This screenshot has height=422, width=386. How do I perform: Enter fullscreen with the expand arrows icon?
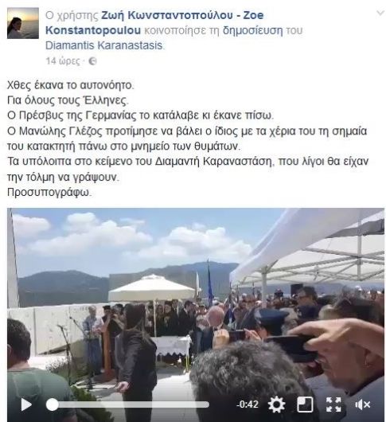(333, 404)
